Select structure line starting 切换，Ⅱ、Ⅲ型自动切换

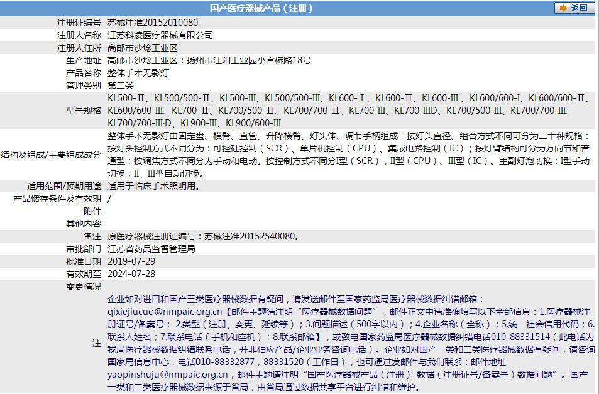pyautogui.click(x=157, y=173)
